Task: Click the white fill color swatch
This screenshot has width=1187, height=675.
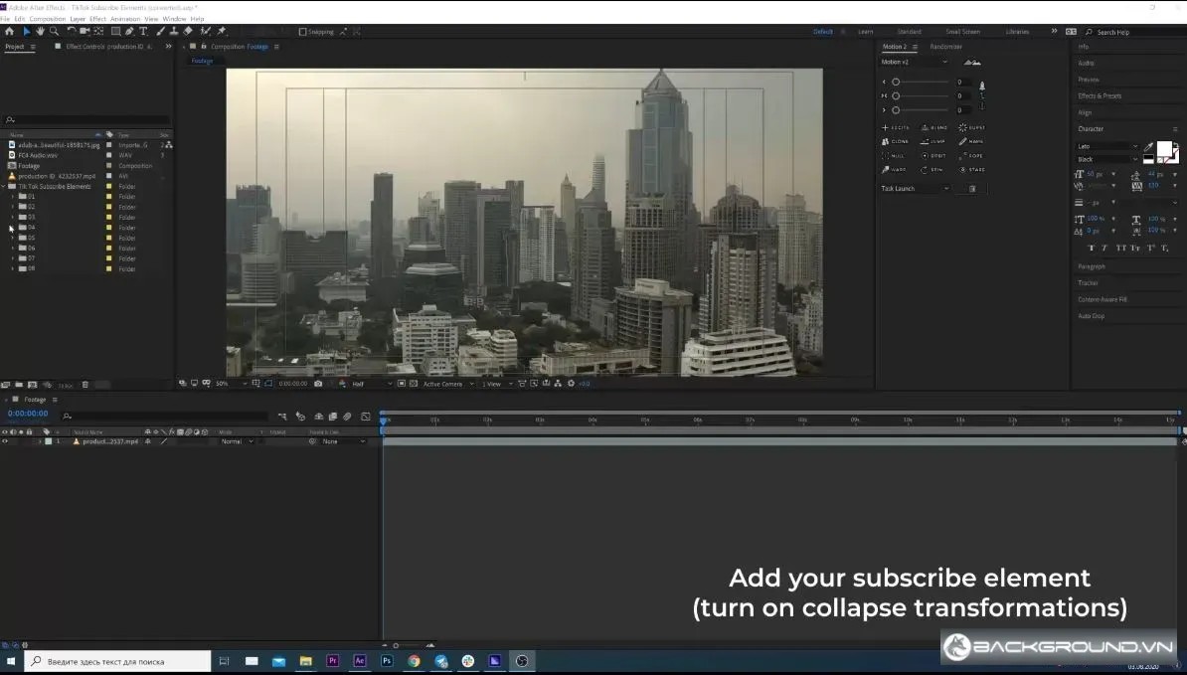Action: (1164, 148)
